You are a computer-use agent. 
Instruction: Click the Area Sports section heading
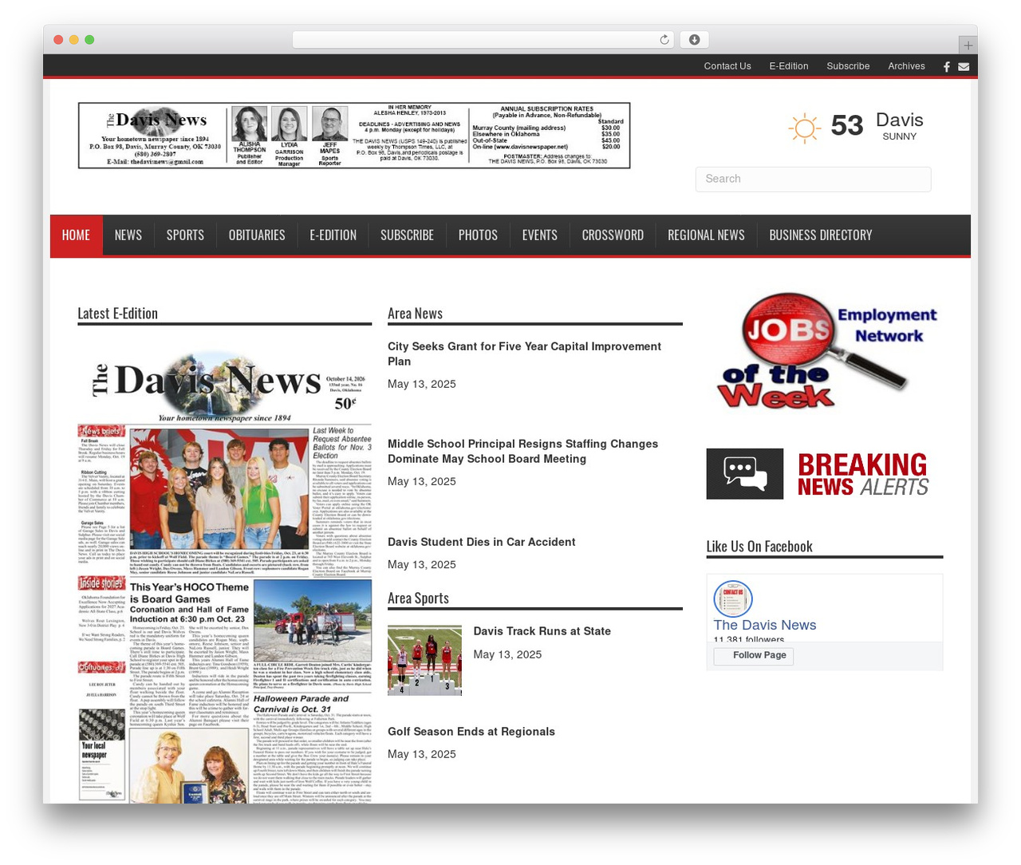coord(418,598)
